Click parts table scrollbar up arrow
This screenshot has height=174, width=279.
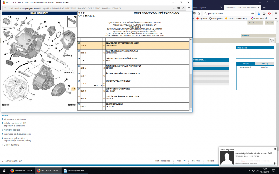point(191,39)
